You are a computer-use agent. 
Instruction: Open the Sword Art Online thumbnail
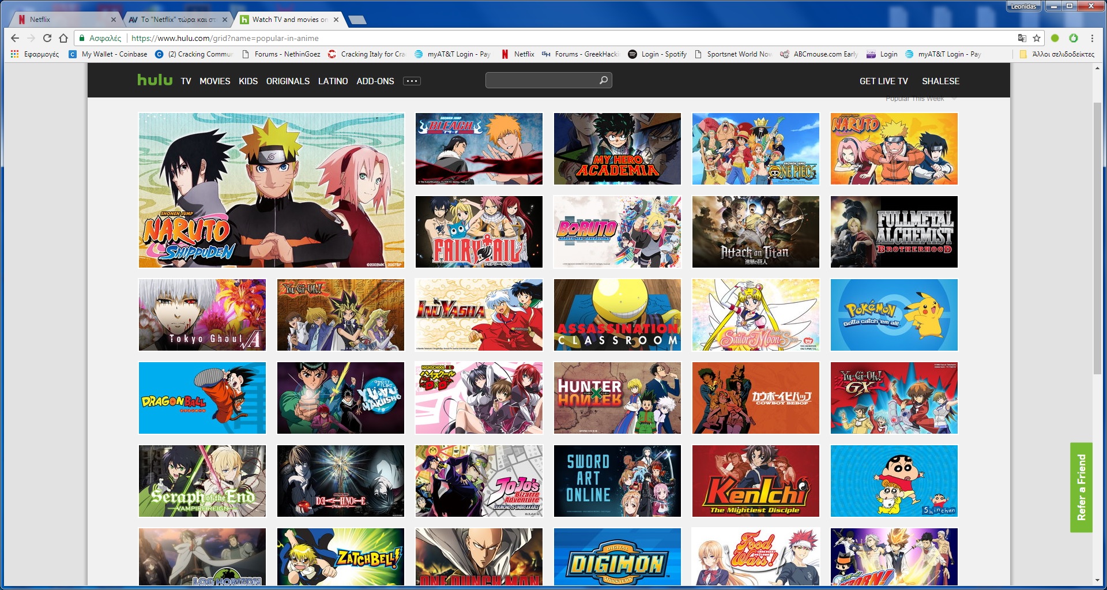pos(617,481)
